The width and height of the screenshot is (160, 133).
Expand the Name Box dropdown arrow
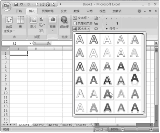(30, 43)
